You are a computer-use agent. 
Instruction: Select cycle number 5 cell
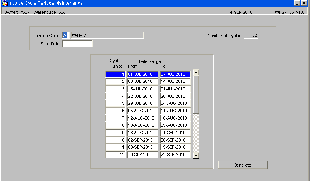click(x=115, y=103)
